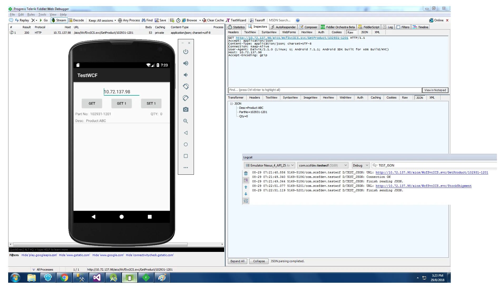Screen dimensions: 503x288
Task: Open Browse dropdown arrow
Action: [x=200, y=20]
